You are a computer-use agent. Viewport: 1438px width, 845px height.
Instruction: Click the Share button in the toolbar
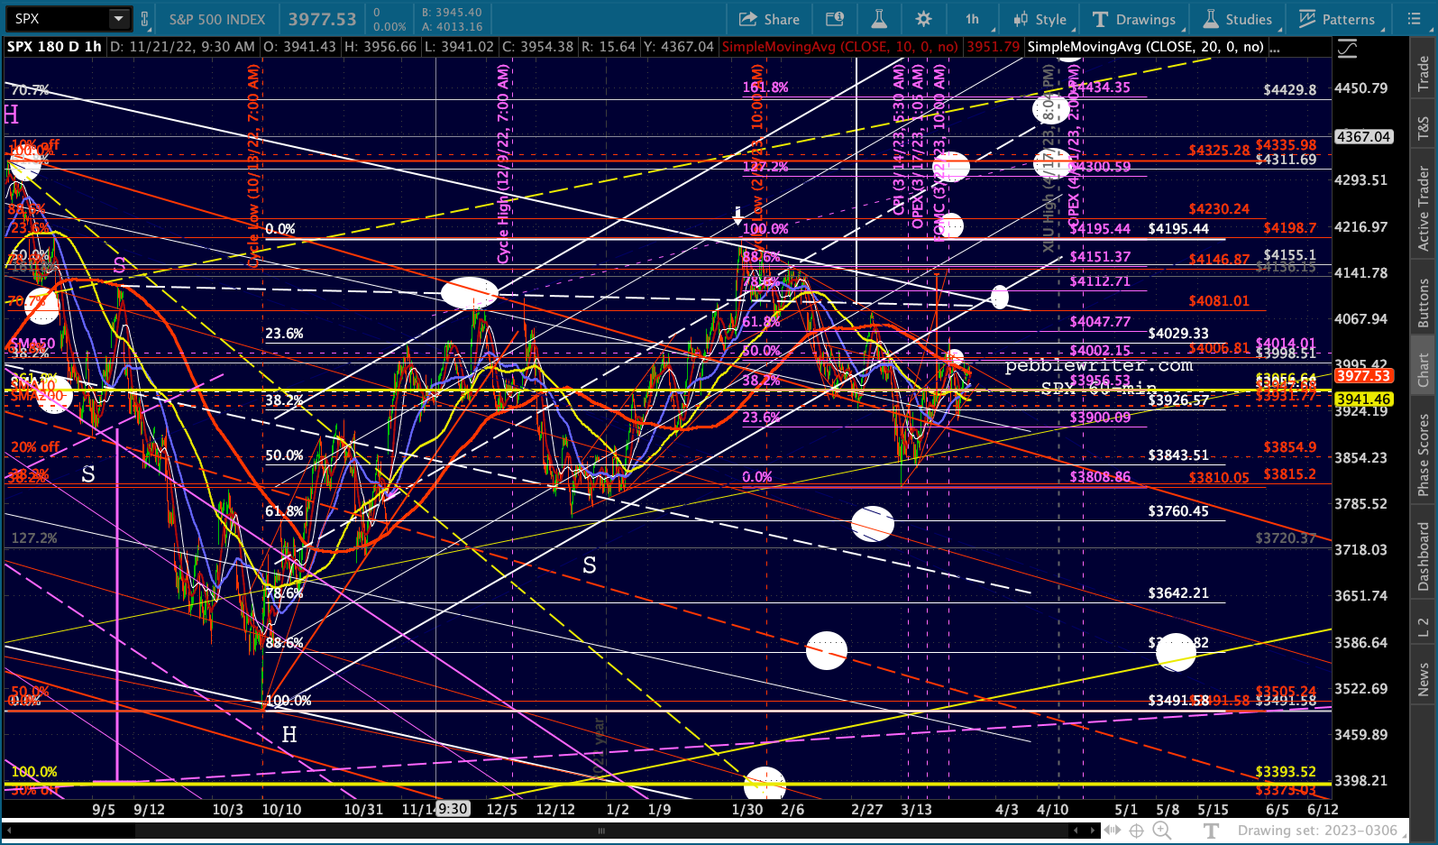point(769,19)
